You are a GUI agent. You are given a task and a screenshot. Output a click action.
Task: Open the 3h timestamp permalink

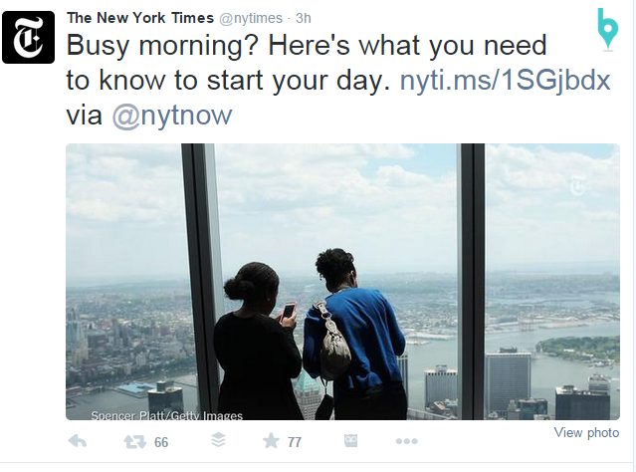point(304,17)
